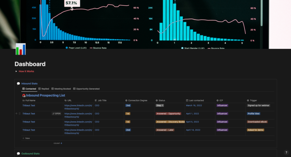Switch to the Meeting Booked tab
Viewport: 291px width, 157px height.
point(61,89)
